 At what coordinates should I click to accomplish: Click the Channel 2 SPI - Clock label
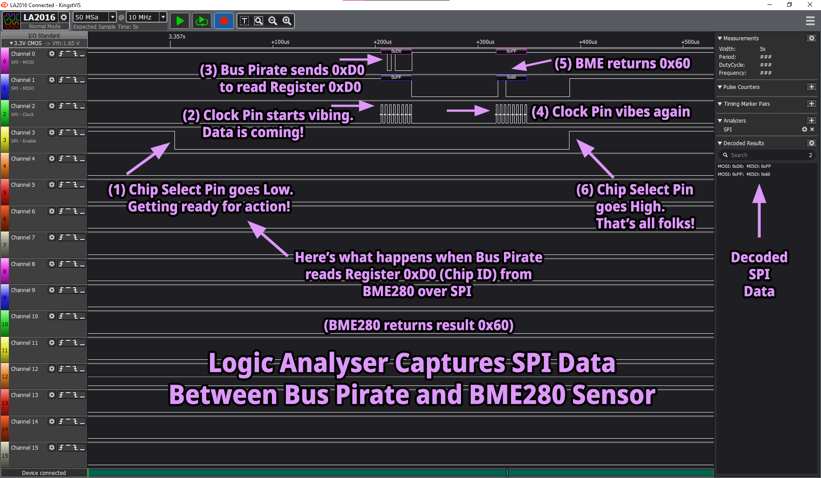(x=23, y=115)
